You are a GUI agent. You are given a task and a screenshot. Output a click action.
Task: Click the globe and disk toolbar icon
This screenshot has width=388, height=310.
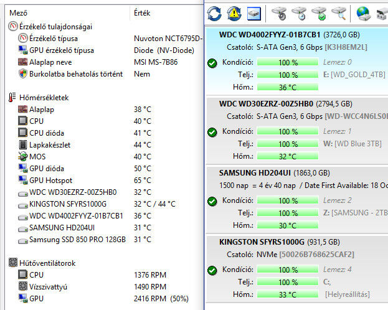point(364,13)
